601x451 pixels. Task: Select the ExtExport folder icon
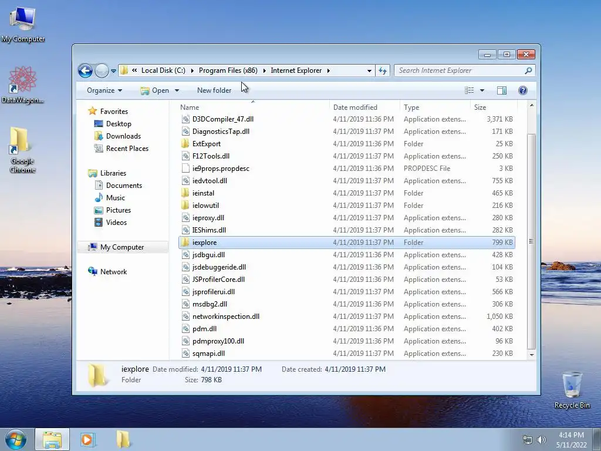(185, 144)
